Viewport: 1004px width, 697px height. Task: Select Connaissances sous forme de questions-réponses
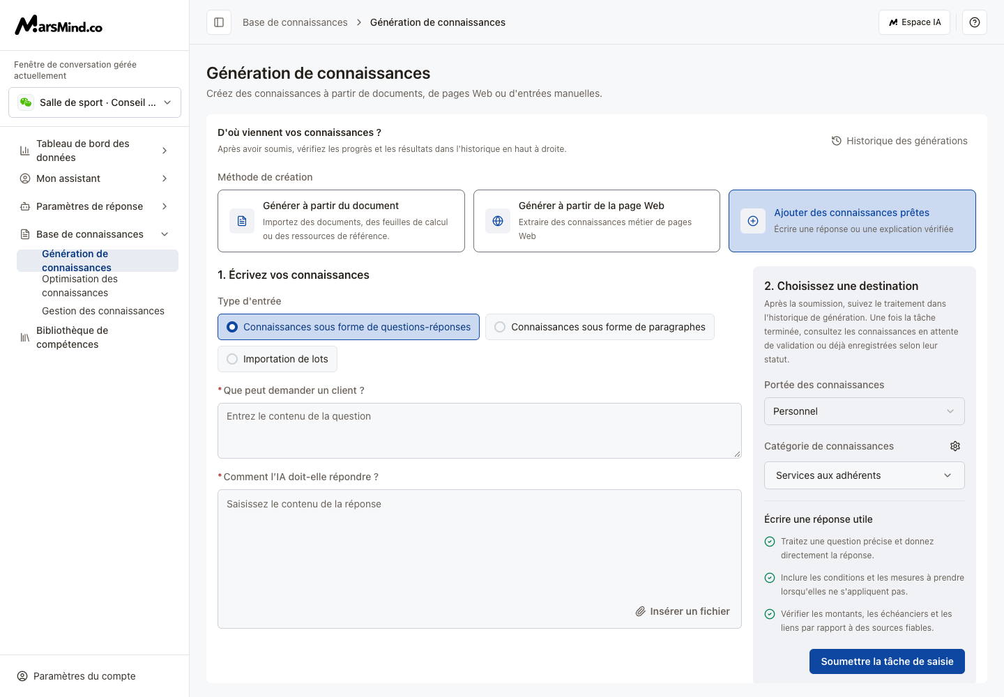pos(349,327)
